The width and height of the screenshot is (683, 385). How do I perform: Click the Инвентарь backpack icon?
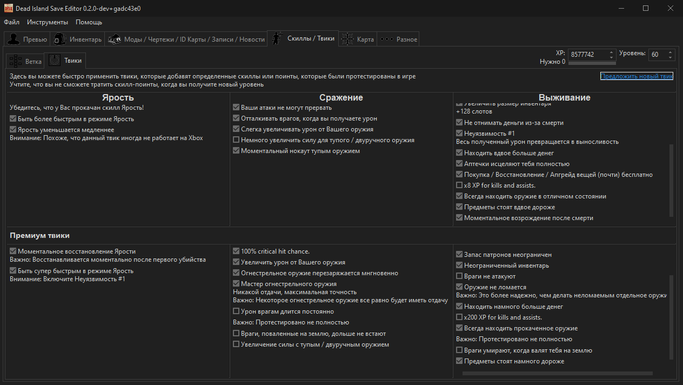pos(60,39)
